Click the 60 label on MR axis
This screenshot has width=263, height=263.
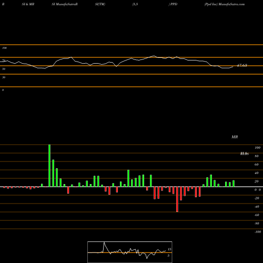[x=257, y=165]
